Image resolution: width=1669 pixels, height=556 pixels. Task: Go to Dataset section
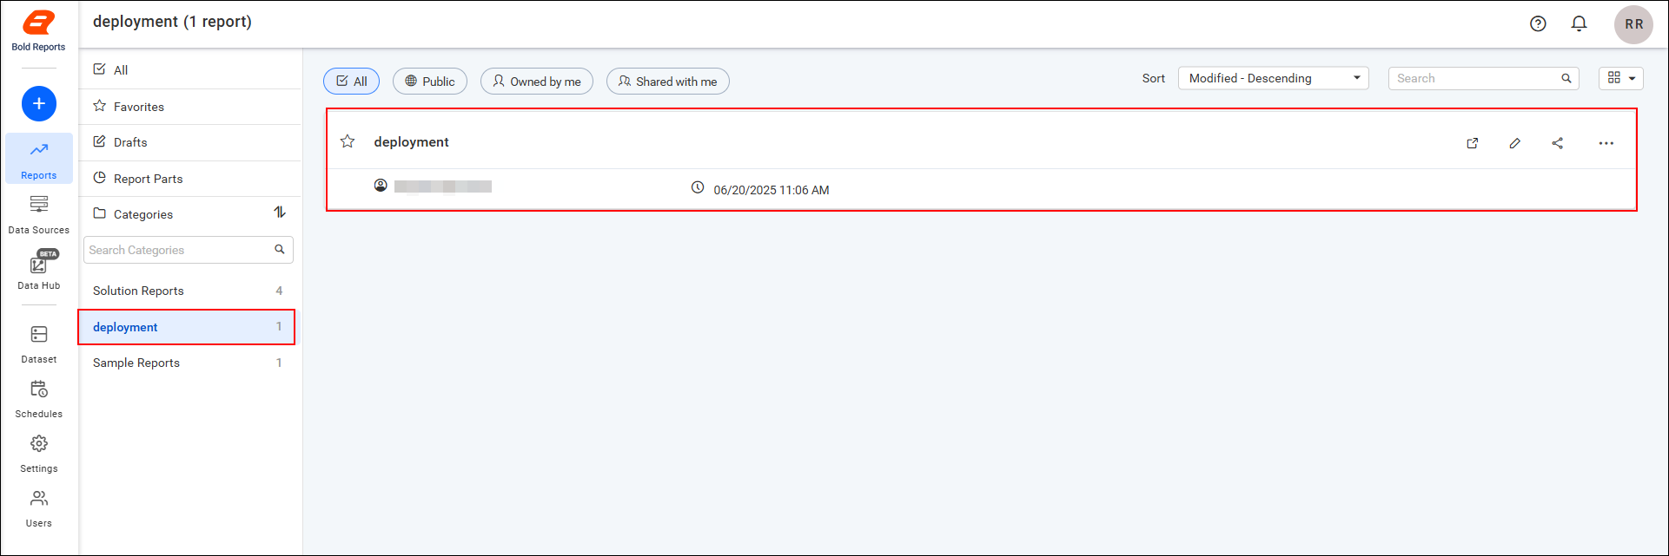click(39, 343)
